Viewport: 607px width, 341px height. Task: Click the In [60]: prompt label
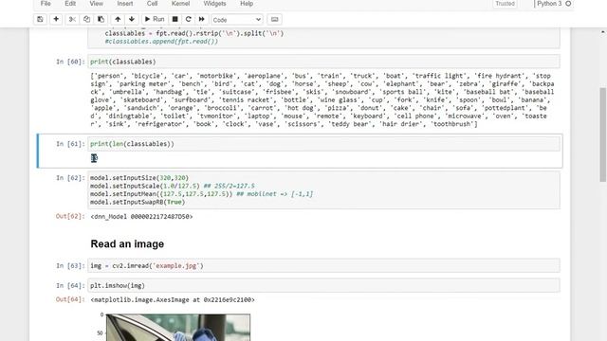pyautogui.click(x=70, y=62)
